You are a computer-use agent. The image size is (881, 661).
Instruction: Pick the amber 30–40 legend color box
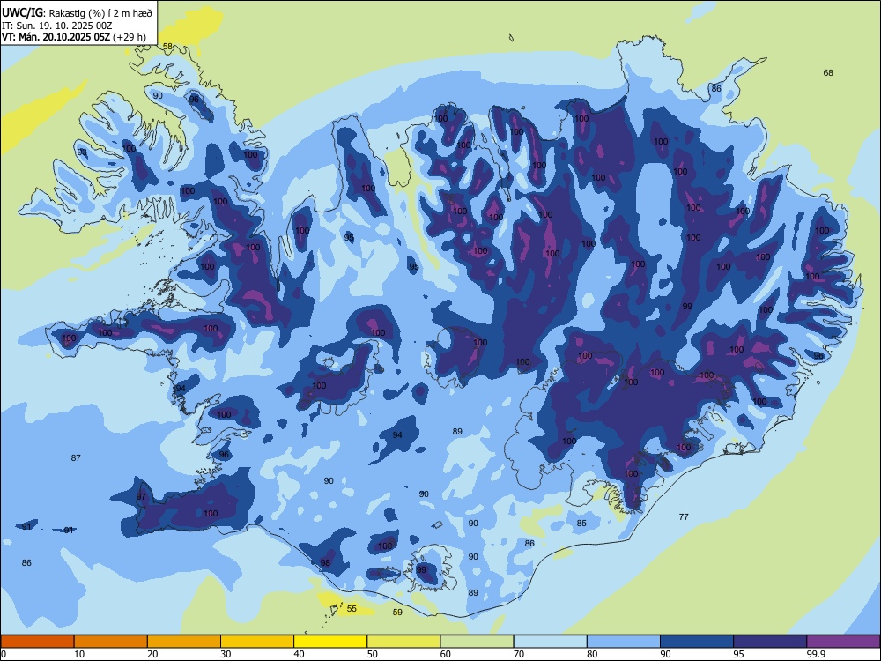point(257,642)
